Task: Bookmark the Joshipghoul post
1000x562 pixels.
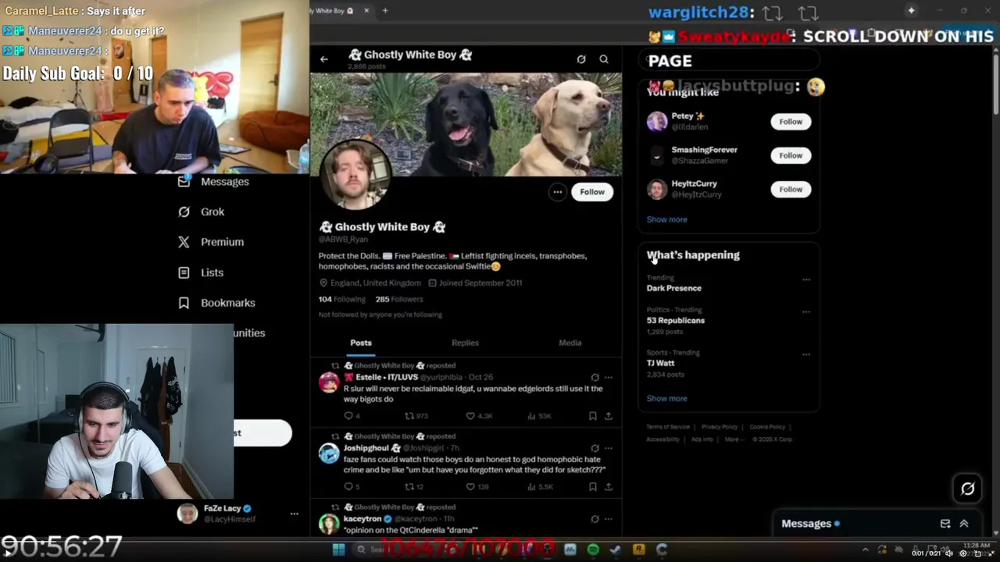Action: point(592,487)
